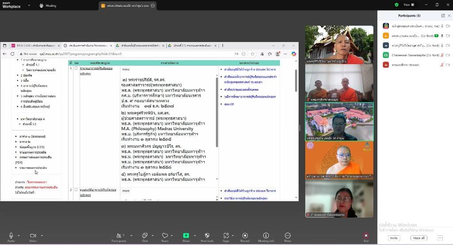Viewport: 453px width, 245px height.
Task: Click Chaveewan Suwannapha's muted microphone icon
Action: [x=442, y=55]
